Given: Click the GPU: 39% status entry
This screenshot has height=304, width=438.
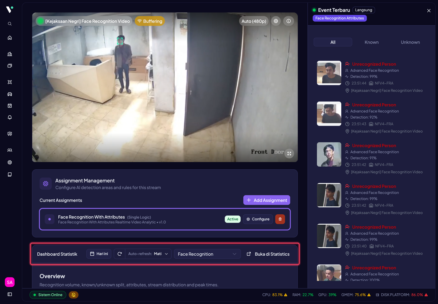Looking at the screenshot, I should coord(327,295).
